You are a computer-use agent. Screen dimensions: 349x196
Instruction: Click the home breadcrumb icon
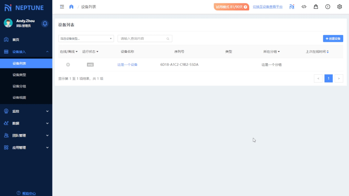tap(71, 7)
